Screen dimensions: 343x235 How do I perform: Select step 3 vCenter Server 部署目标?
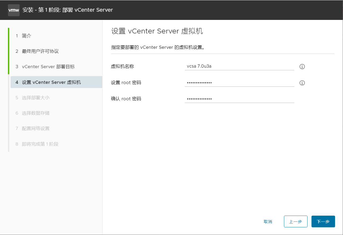coord(48,67)
